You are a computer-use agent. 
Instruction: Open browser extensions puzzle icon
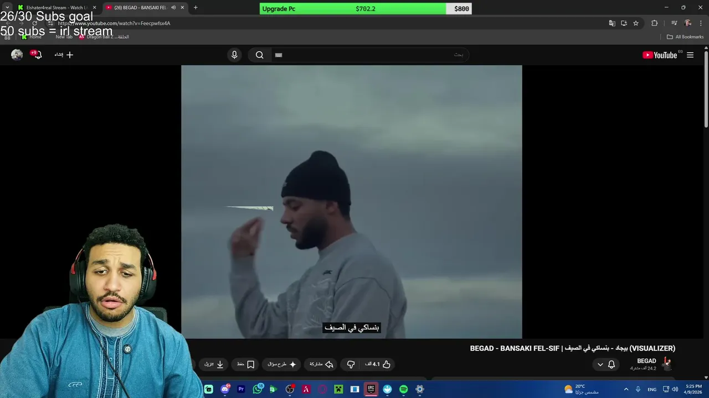655,23
